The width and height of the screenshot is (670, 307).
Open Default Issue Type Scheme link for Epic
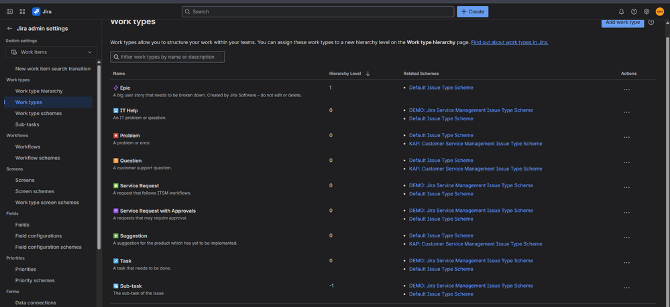coord(441,88)
